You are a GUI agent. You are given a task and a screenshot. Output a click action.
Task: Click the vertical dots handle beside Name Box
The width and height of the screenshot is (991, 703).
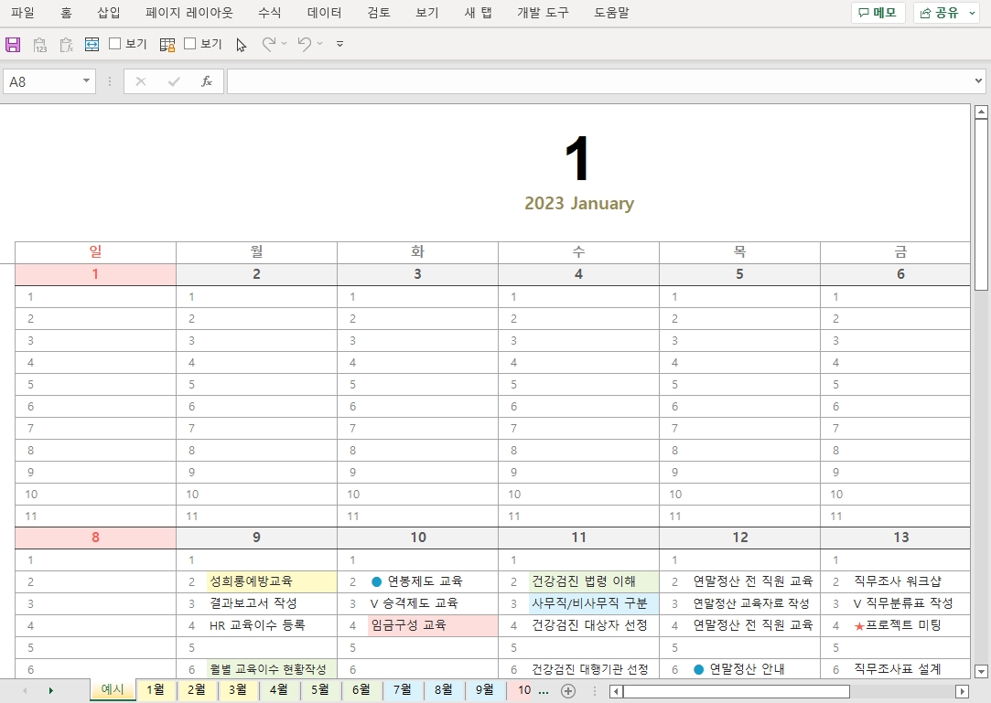pos(110,81)
